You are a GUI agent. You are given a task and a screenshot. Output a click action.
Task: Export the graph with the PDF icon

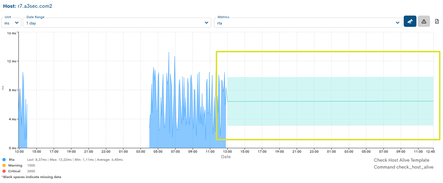437,21
